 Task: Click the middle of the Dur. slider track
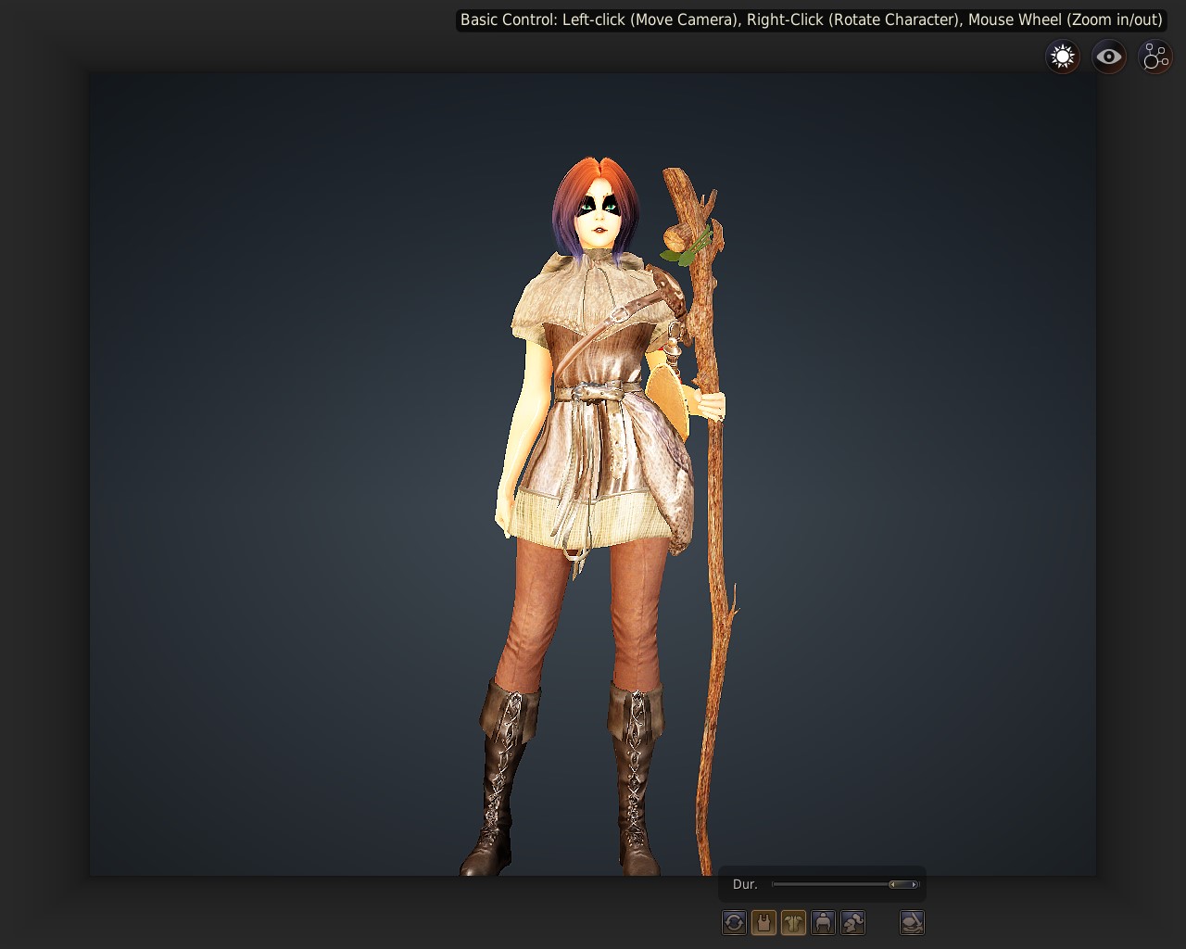[x=845, y=884]
